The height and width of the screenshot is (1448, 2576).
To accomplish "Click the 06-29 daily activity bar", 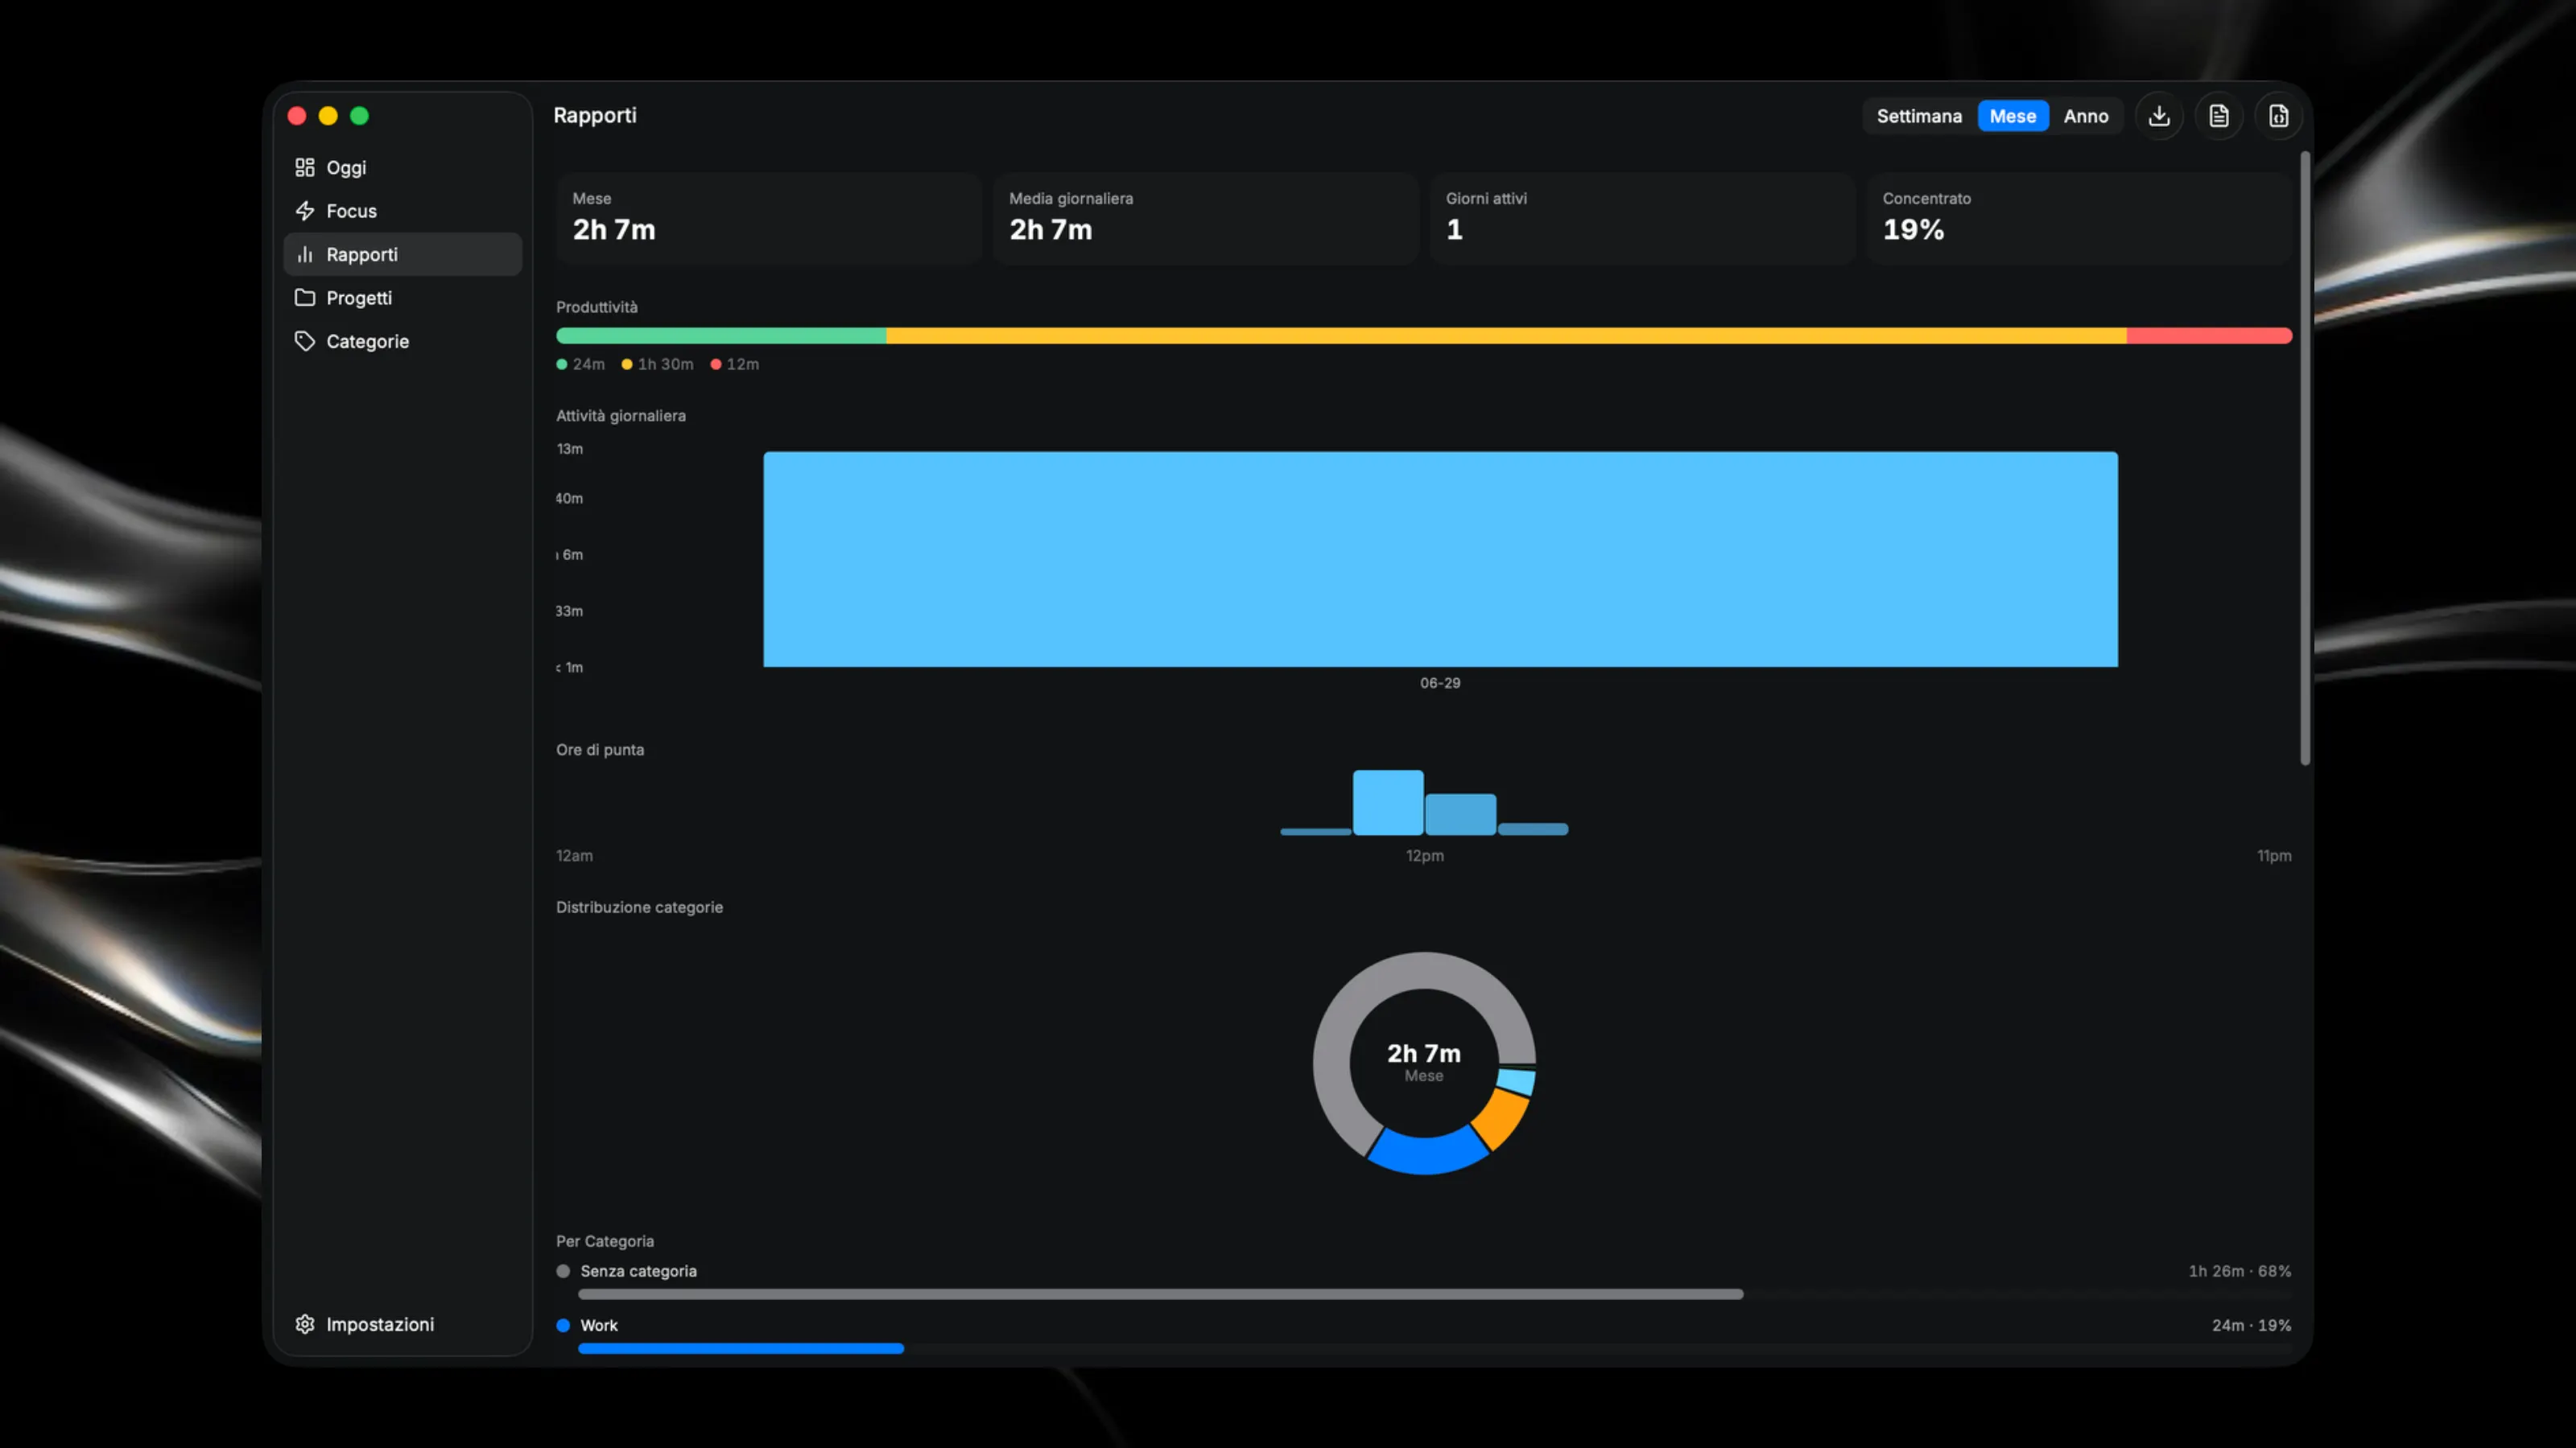I will tap(1440, 560).
